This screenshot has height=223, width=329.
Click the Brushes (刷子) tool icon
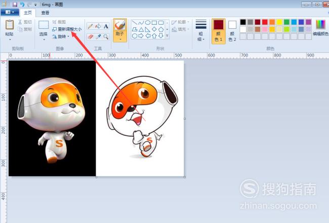click(x=120, y=25)
